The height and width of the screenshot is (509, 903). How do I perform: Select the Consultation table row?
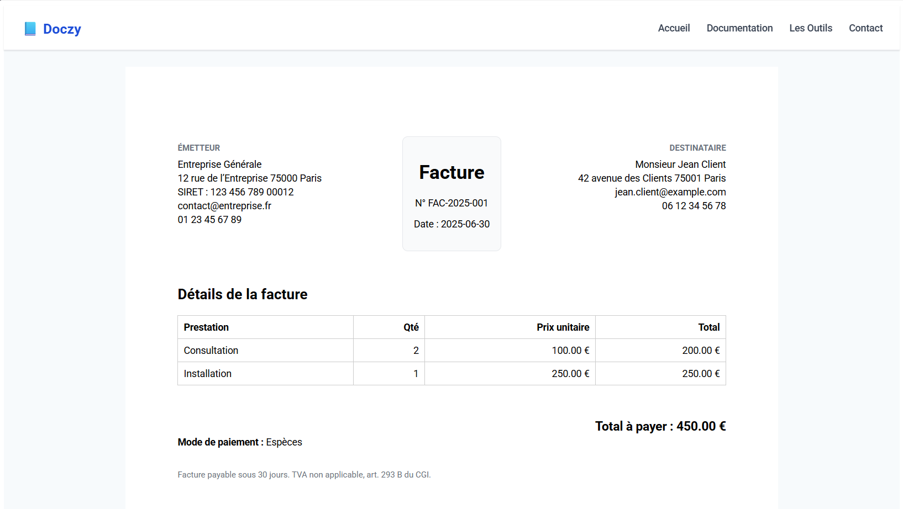pyautogui.click(x=211, y=351)
